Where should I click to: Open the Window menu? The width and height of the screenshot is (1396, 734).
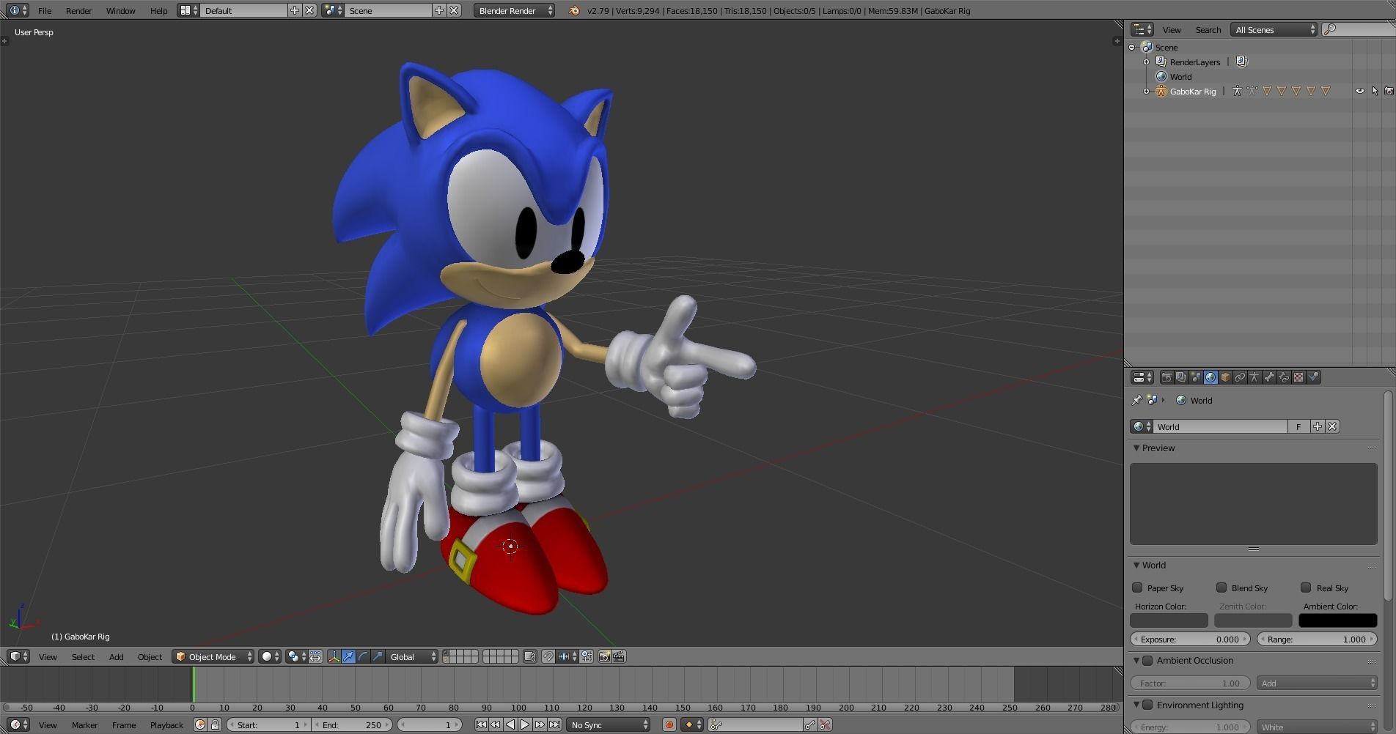[x=120, y=10]
